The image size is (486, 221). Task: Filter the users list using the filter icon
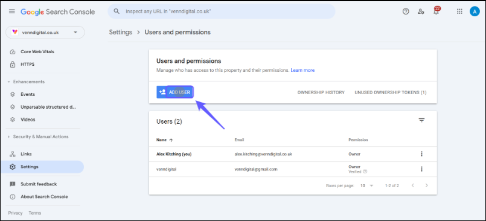pos(421,120)
